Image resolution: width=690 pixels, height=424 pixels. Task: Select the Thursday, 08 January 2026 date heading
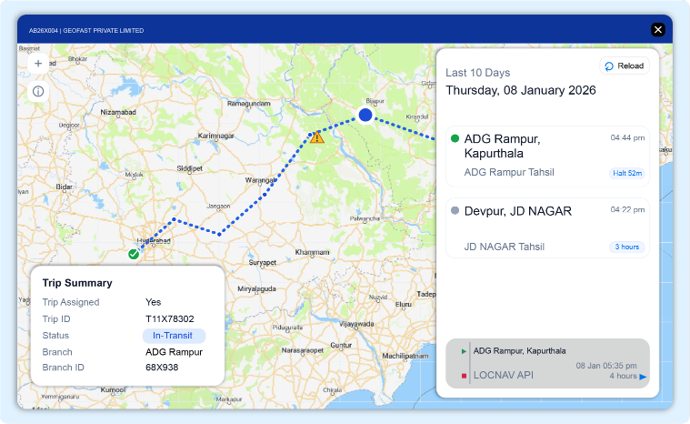520,91
